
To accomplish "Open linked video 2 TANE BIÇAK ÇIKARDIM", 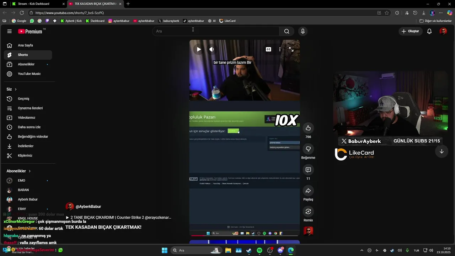I will coord(118,217).
